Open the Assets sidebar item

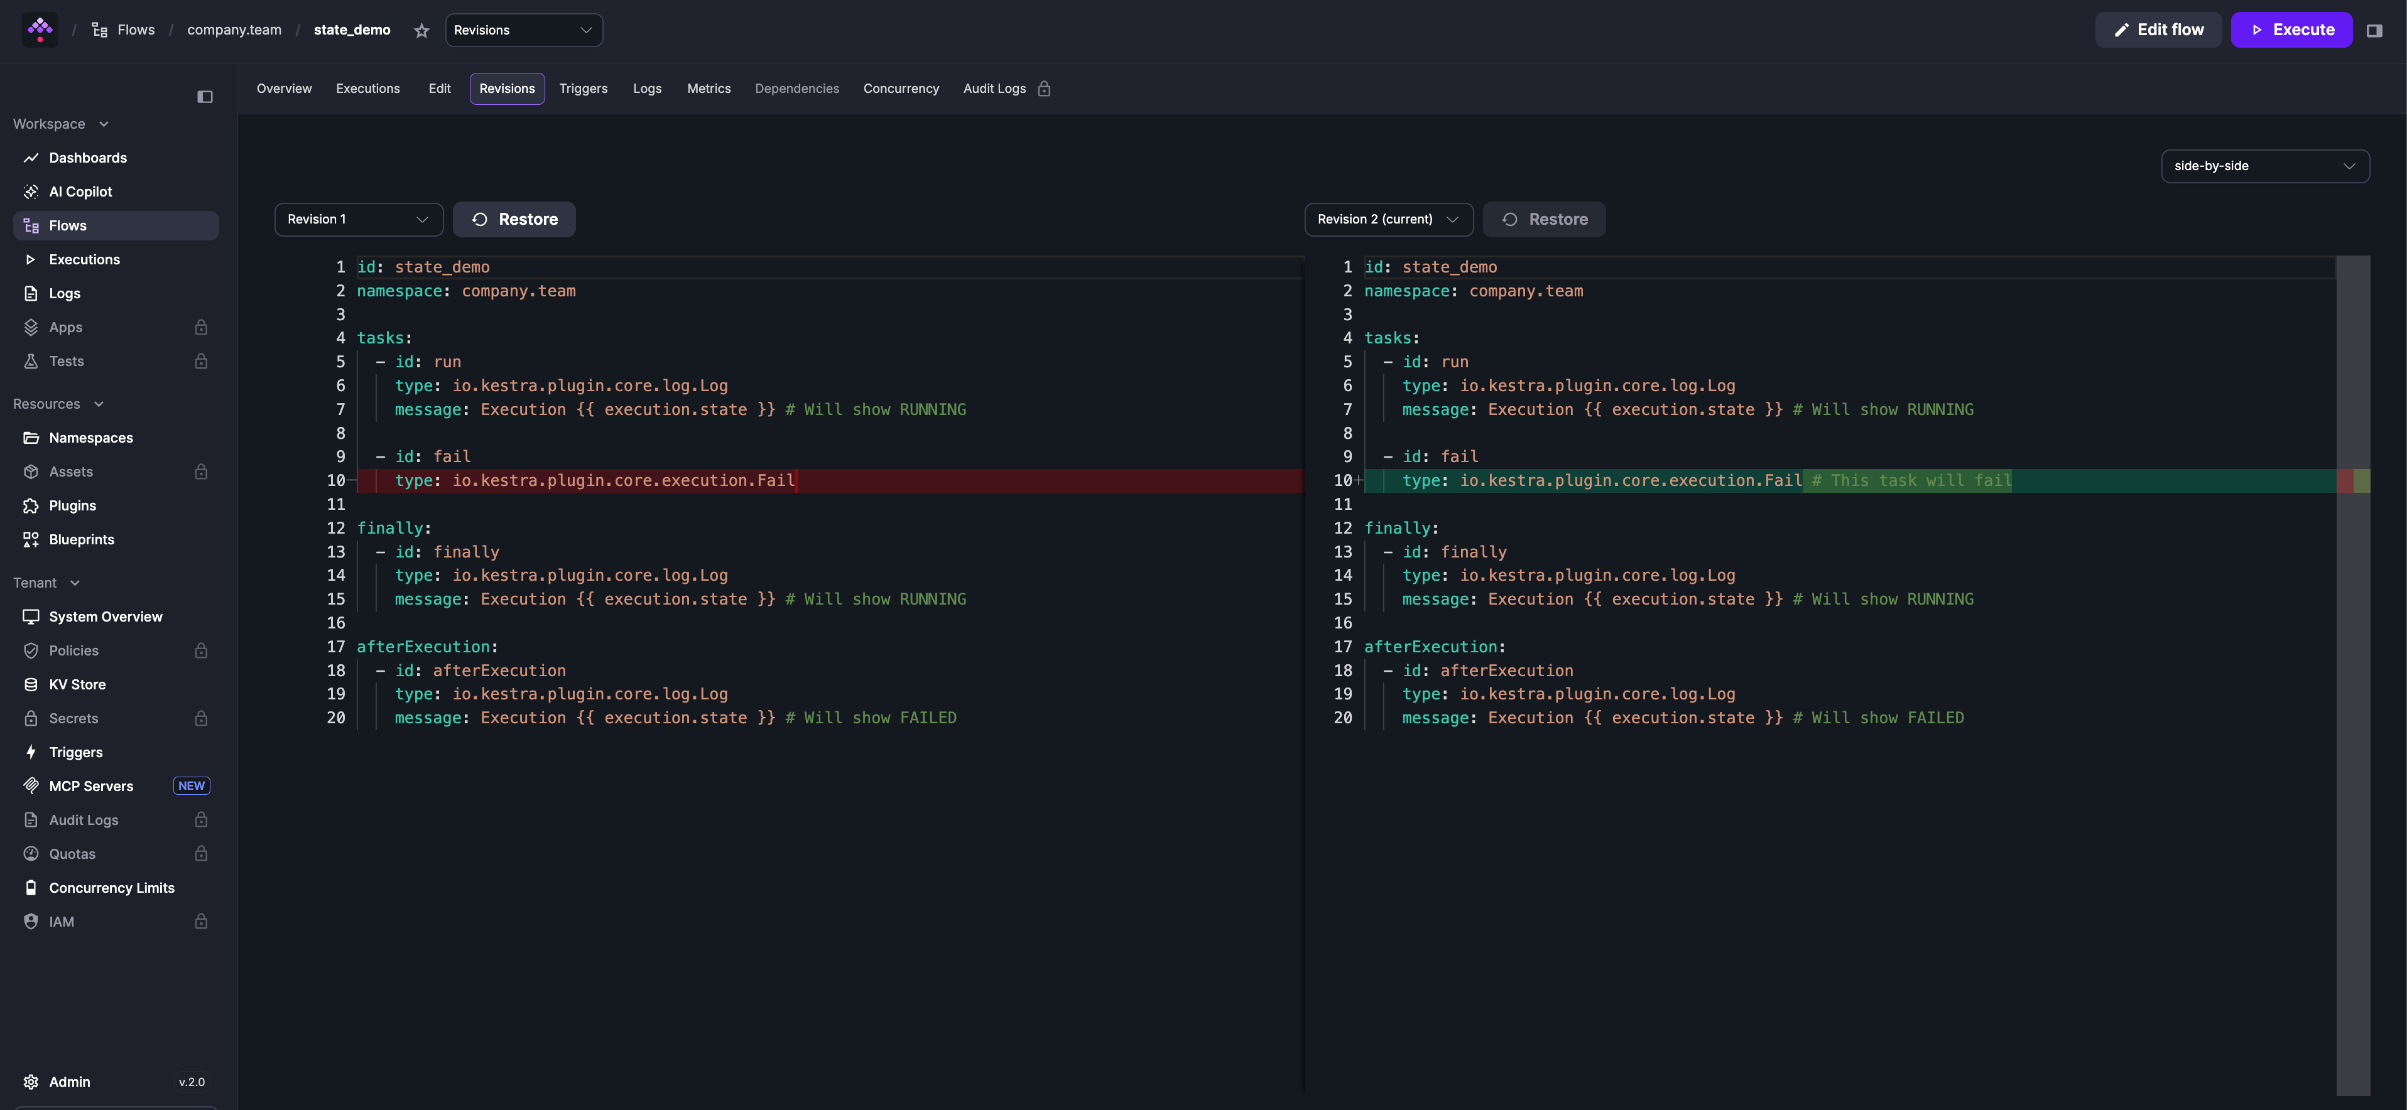point(116,471)
